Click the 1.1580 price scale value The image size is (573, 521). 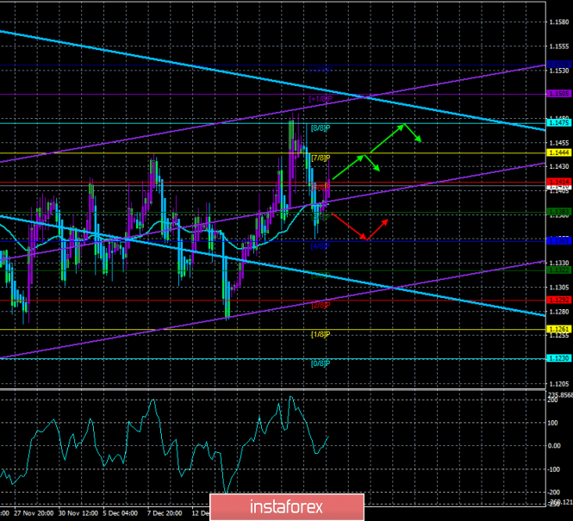coord(559,22)
